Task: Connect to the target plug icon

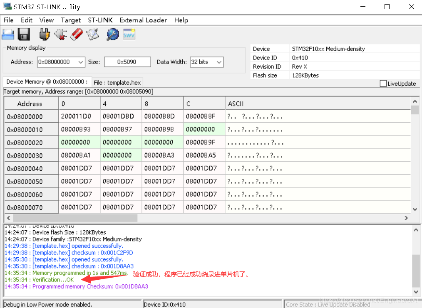Action: 45,34
